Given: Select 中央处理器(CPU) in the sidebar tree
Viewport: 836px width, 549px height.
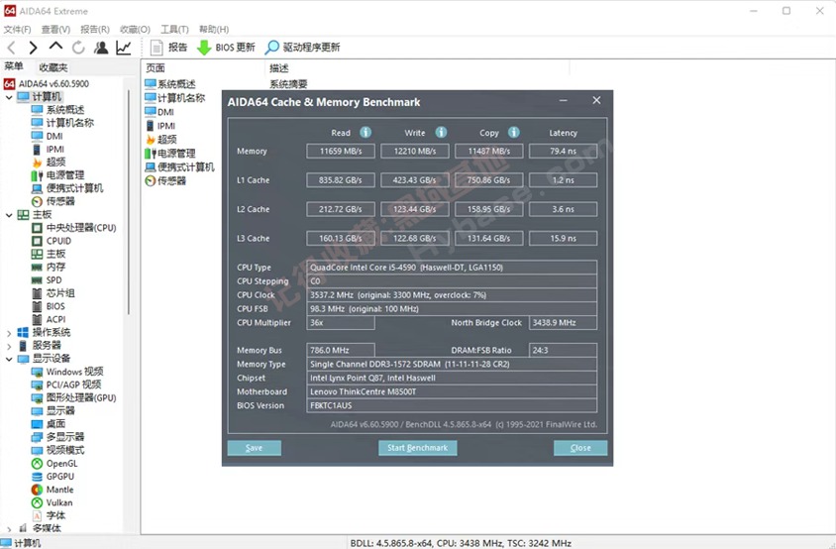Looking at the screenshot, I should 80,228.
